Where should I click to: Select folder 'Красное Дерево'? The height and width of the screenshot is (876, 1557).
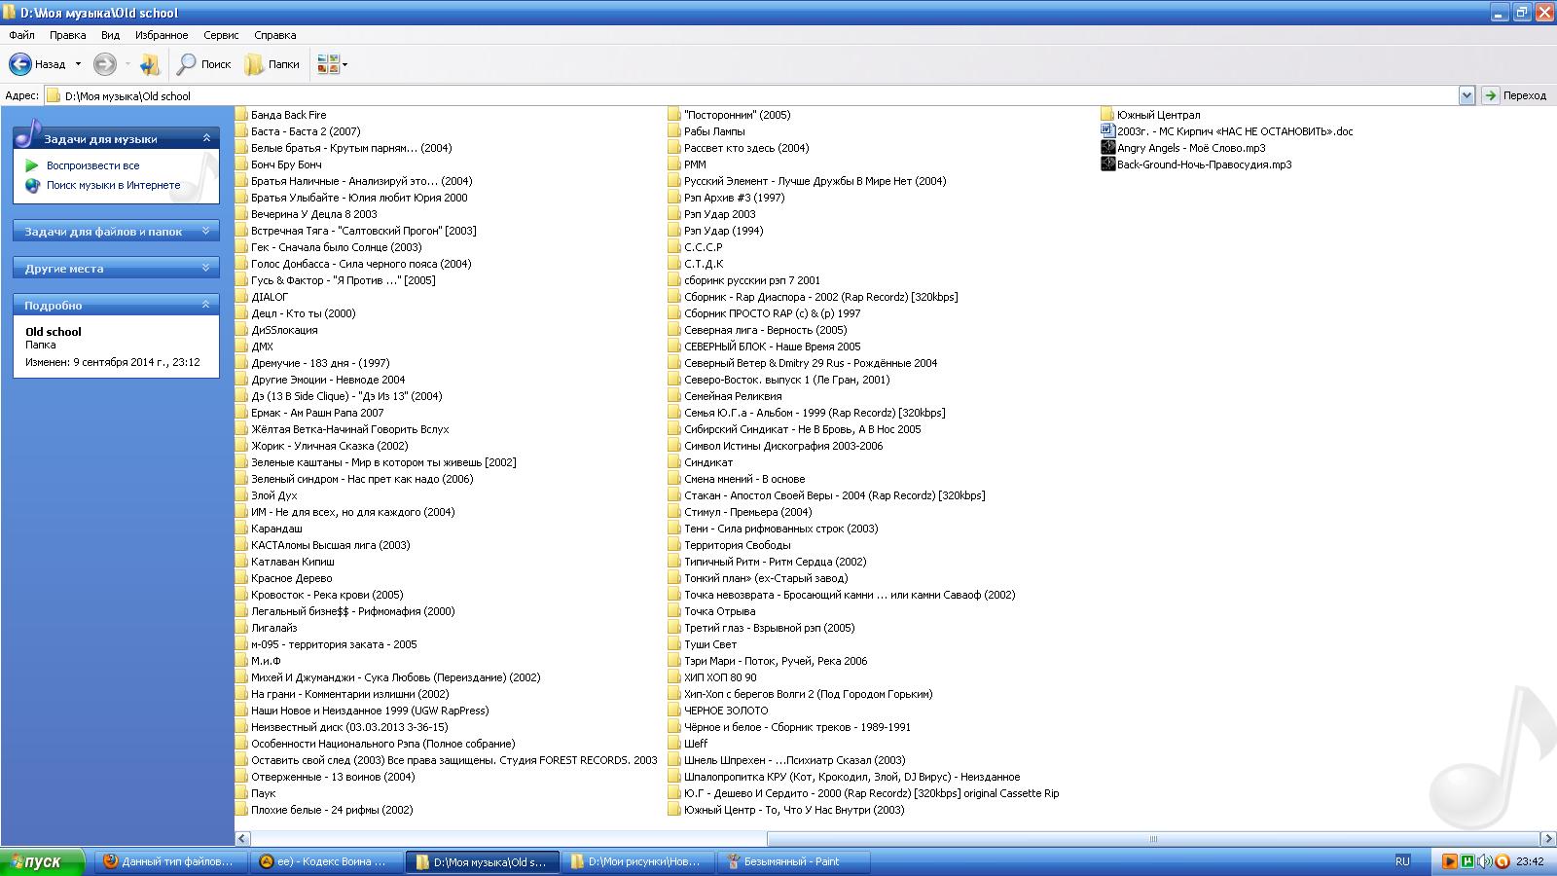[284, 578]
